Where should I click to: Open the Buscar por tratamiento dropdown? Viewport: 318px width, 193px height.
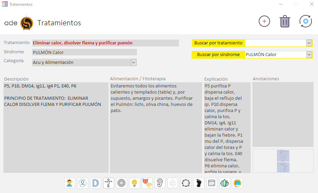(x=309, y=43)
